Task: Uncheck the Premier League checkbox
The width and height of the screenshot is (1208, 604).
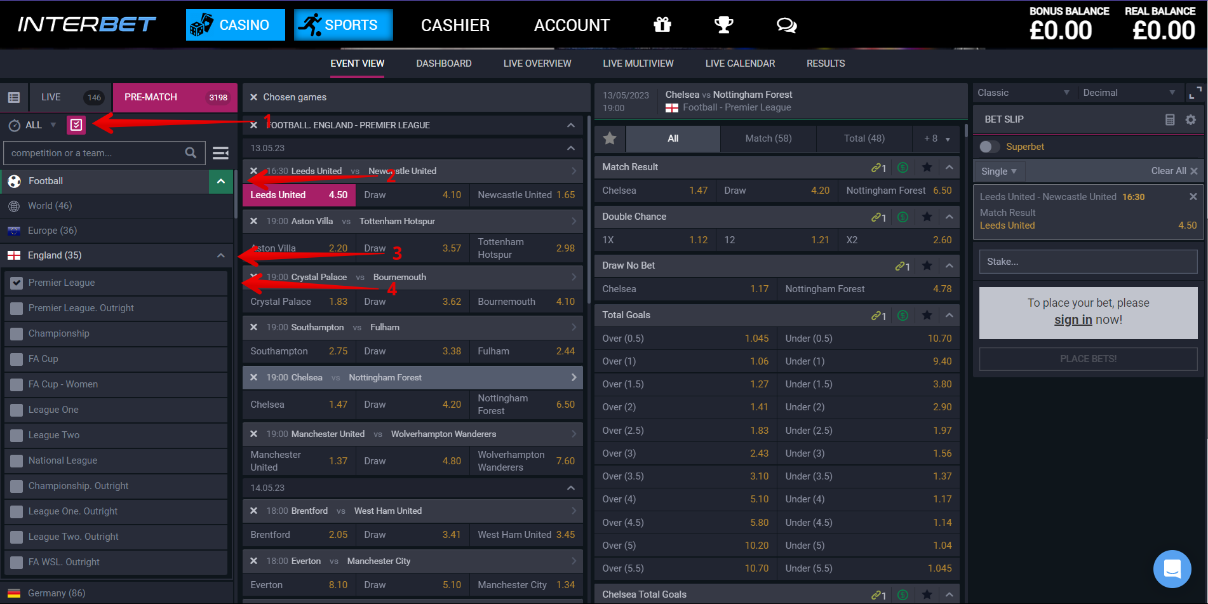Action: click(17, 283)
